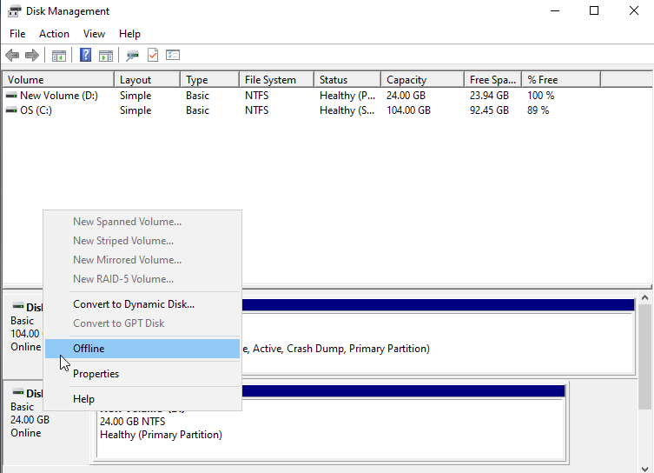
Task: Select Offline in the context menu
Action: 89,349
